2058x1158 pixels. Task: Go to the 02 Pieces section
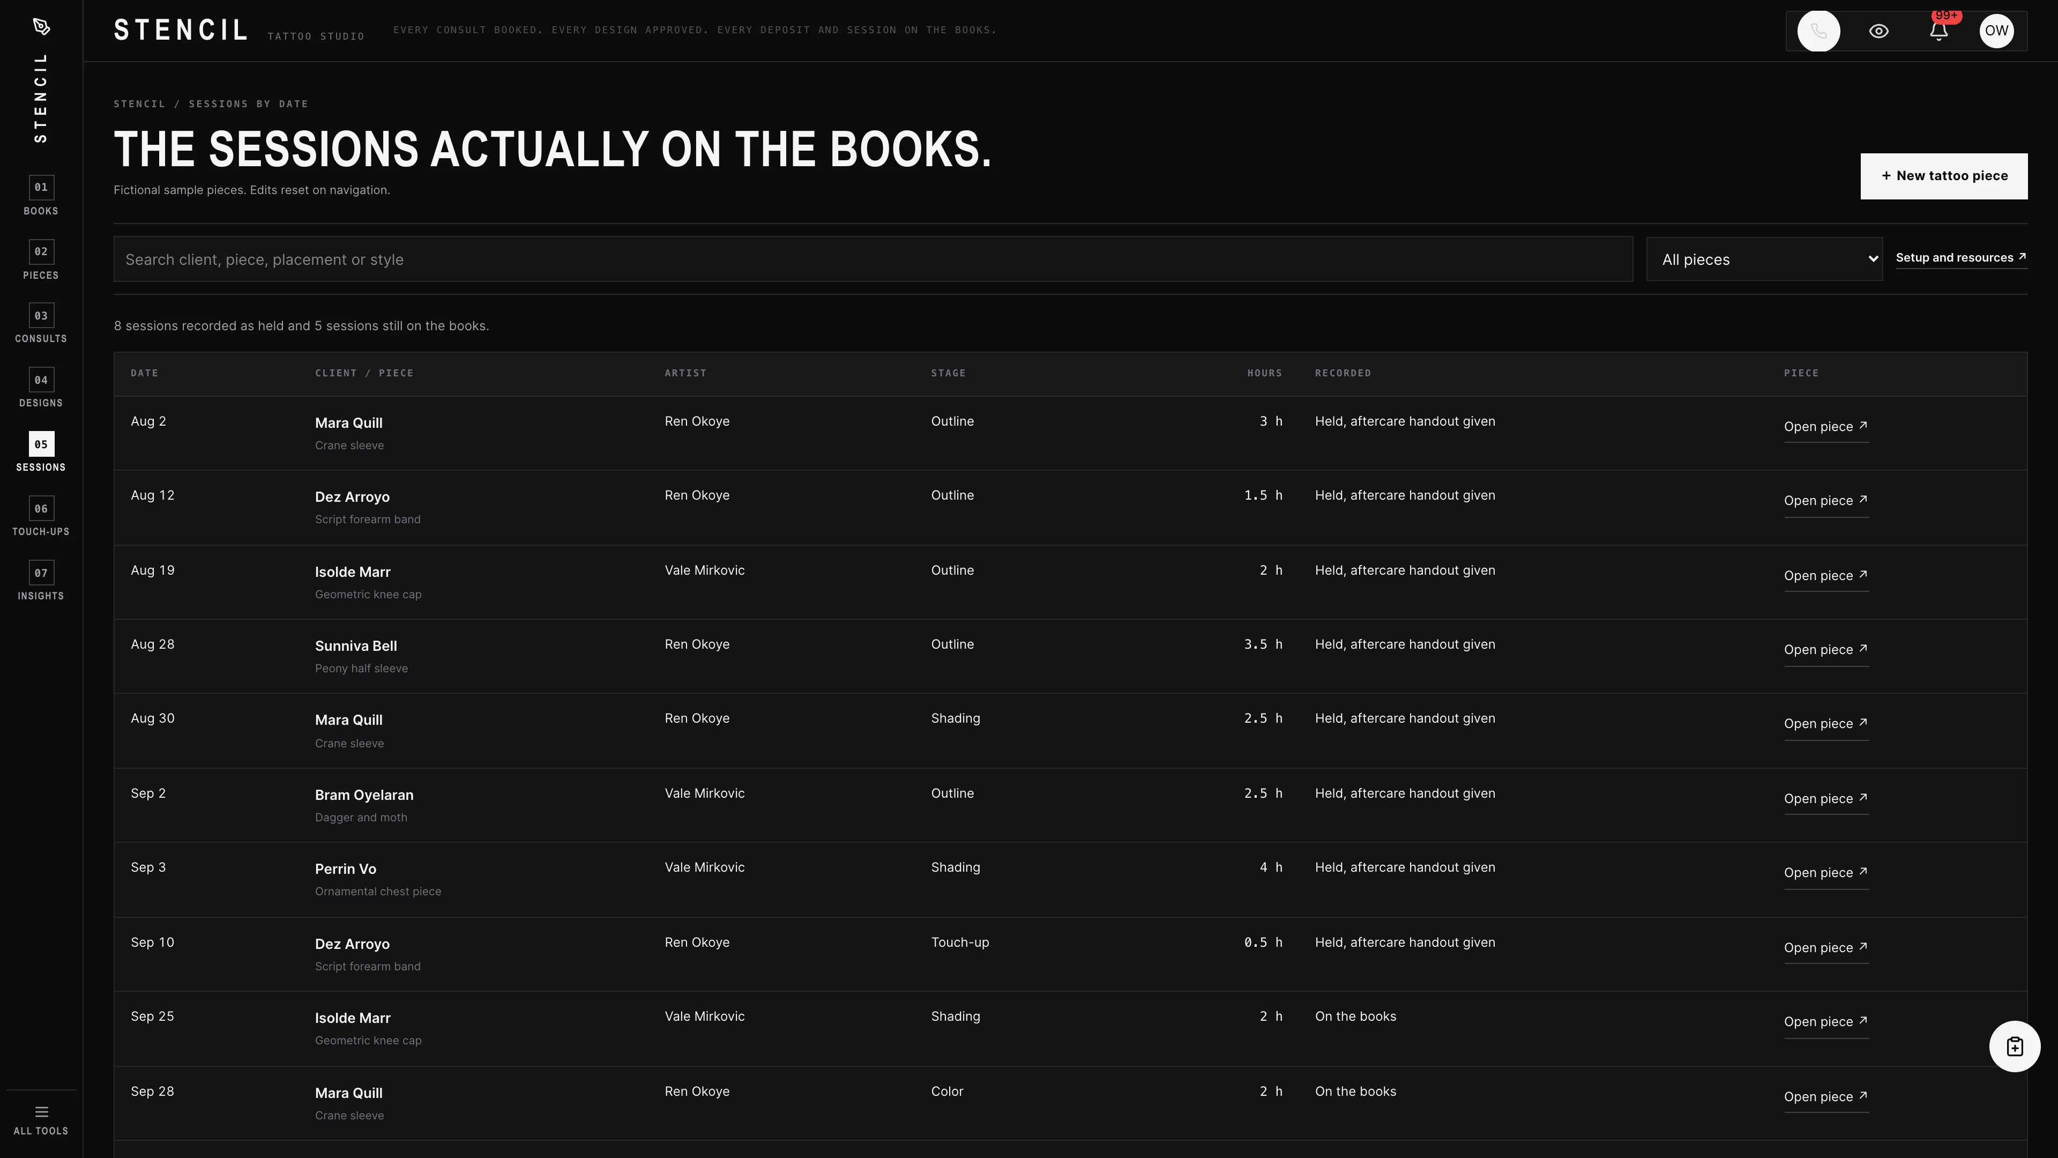tap(41, 259)
